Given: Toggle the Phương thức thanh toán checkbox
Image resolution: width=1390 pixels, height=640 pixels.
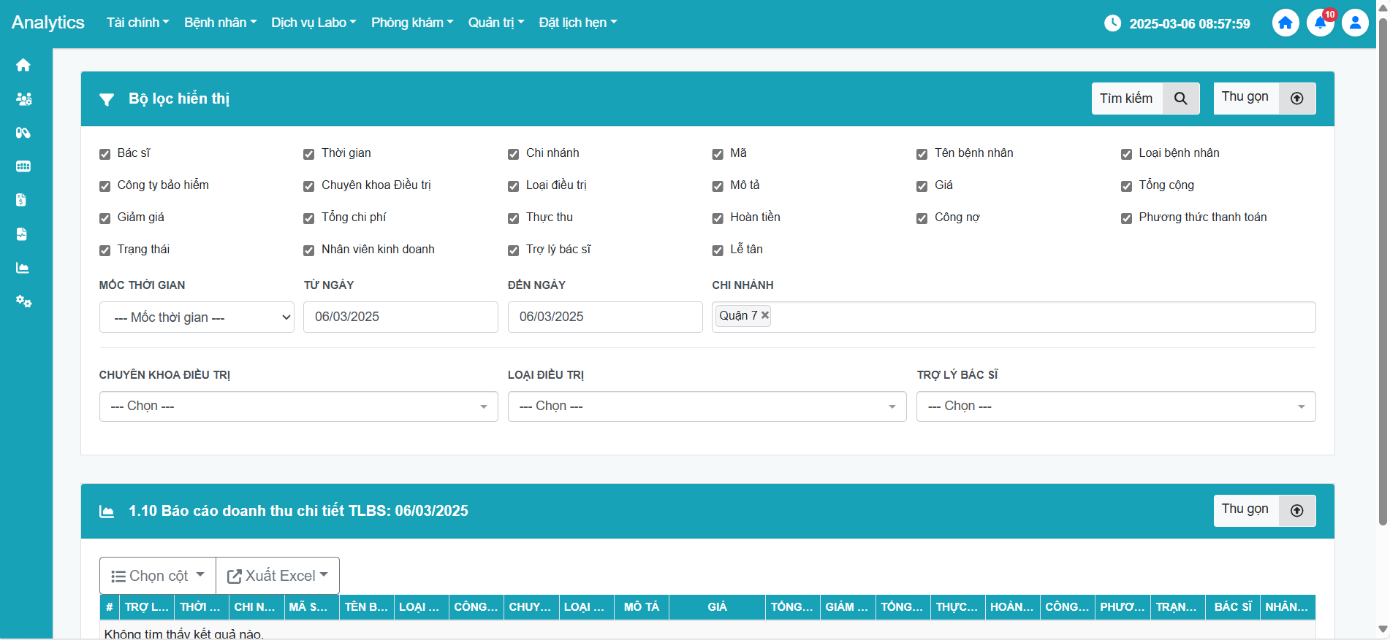Looking at the screenshot, I should click(x=1126, y=218).
